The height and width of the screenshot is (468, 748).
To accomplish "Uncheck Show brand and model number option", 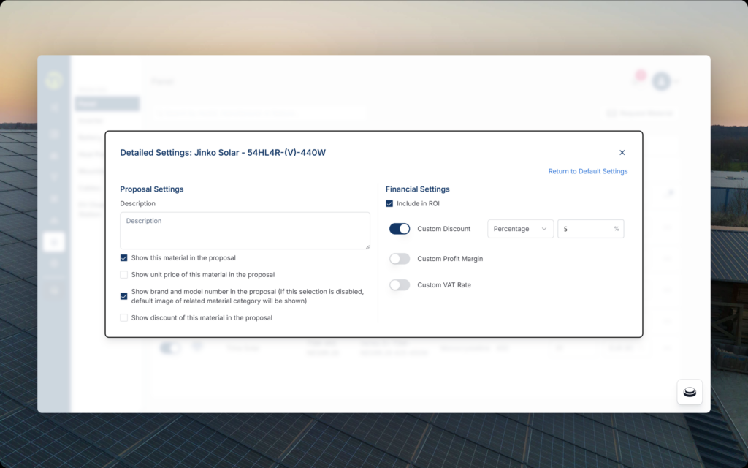I will (124, 296).
